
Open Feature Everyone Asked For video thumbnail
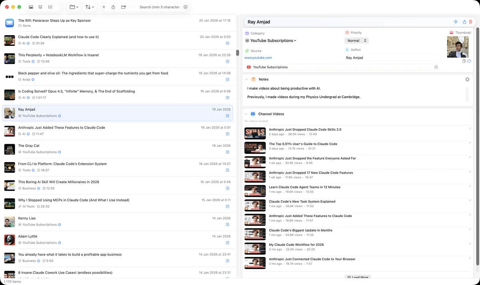255,162
